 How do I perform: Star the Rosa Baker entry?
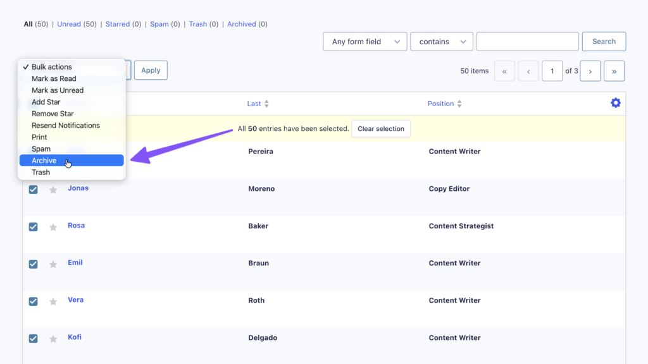pos(53,227)
